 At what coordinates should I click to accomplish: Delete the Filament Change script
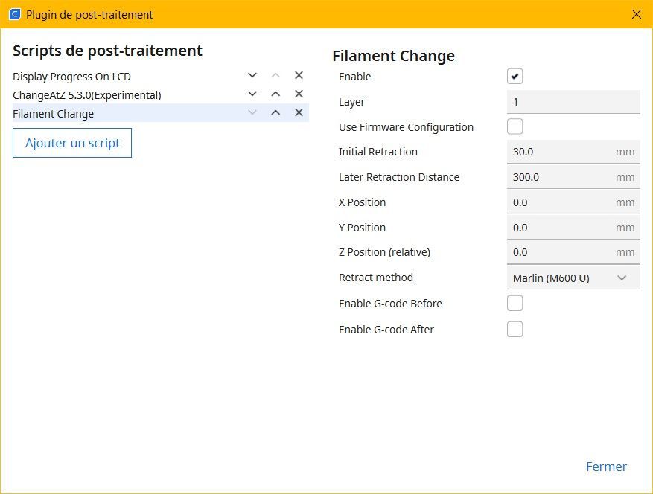(x=299, y=113)
